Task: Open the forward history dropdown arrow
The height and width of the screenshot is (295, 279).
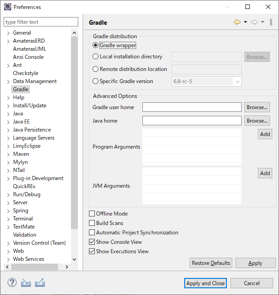Action: (x=262, y=22)
